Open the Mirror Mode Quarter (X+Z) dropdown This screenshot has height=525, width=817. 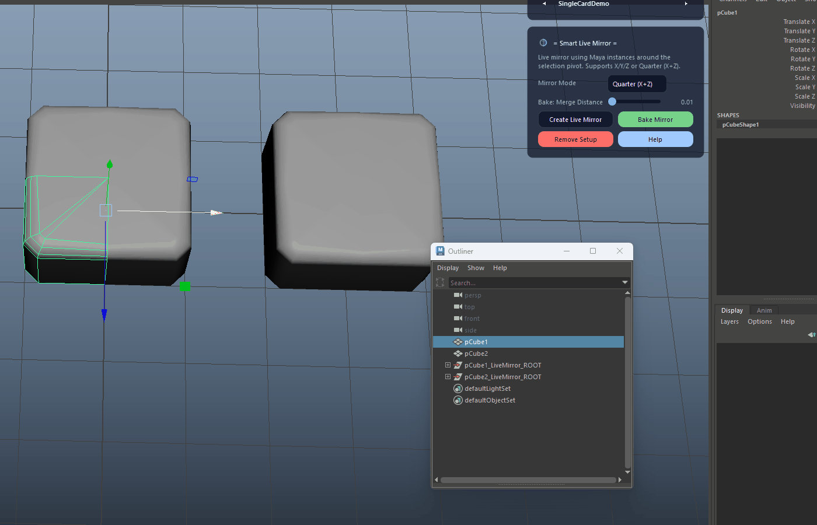[637, 84]
